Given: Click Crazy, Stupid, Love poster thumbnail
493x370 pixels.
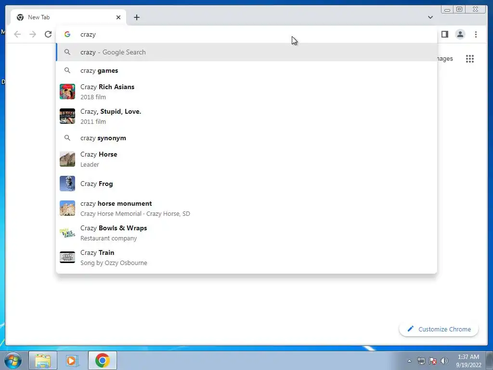Looking at the screenshot, I should [x=67, y=116].
